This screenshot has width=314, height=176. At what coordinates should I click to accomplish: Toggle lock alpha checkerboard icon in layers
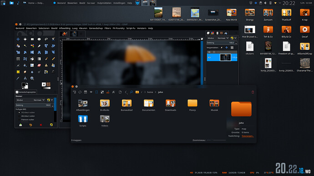click(232, 48)
